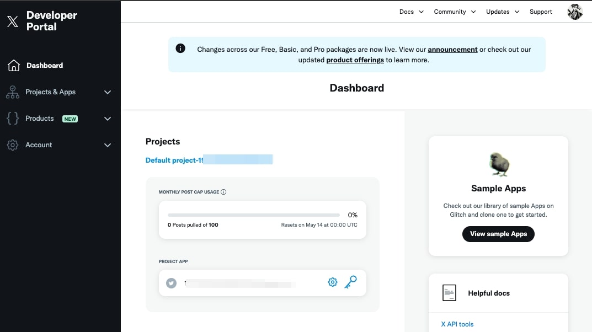Open the Default project link
The width and height of the screenshot is (592, 332).
coord(209,160)
